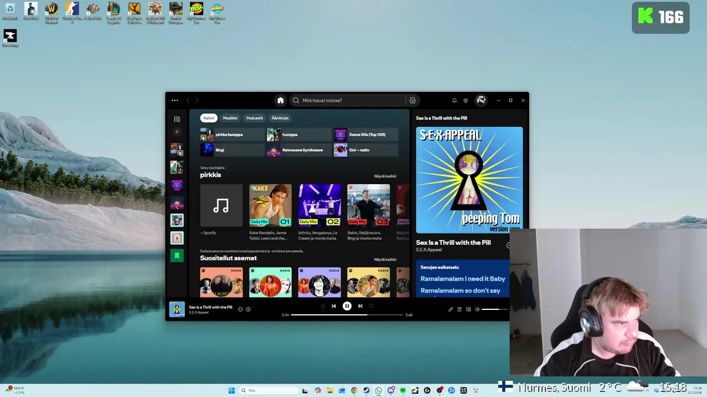This screenshot has width=707, height=397.
Task: Seek on the song progress bar
Action: point(347,315)
